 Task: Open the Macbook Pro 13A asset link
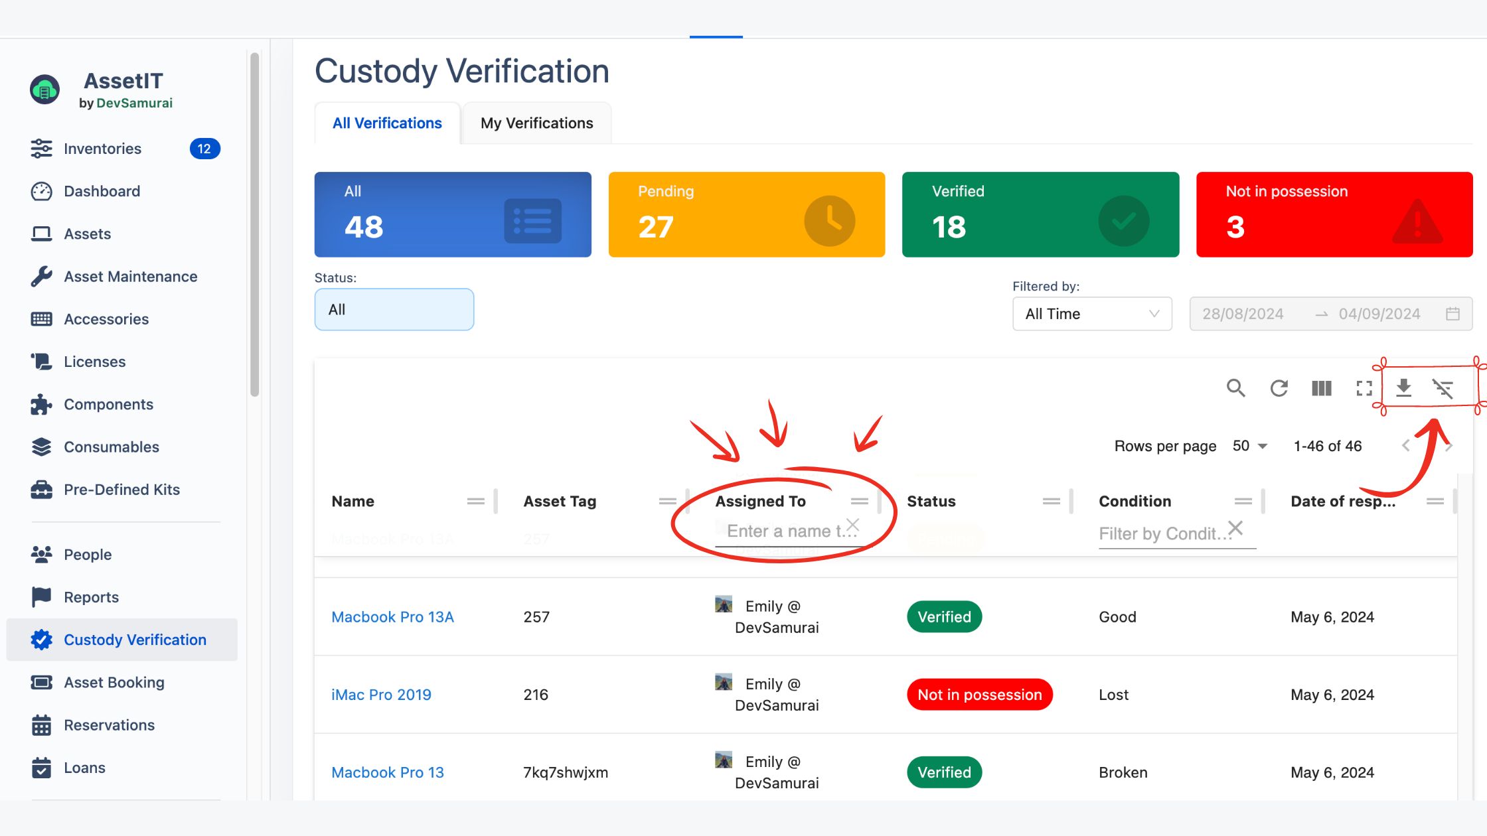[392, 616]
